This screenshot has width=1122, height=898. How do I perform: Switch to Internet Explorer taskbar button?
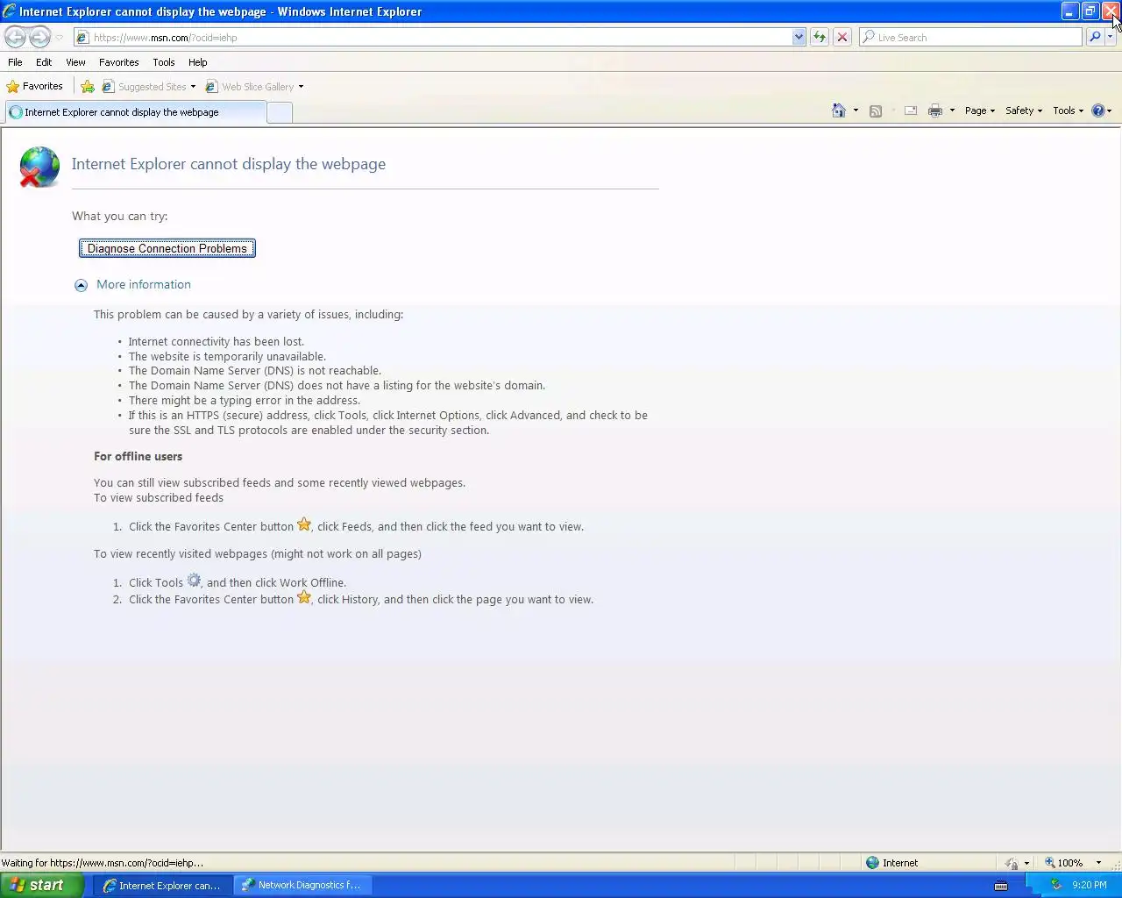point(162,885)
